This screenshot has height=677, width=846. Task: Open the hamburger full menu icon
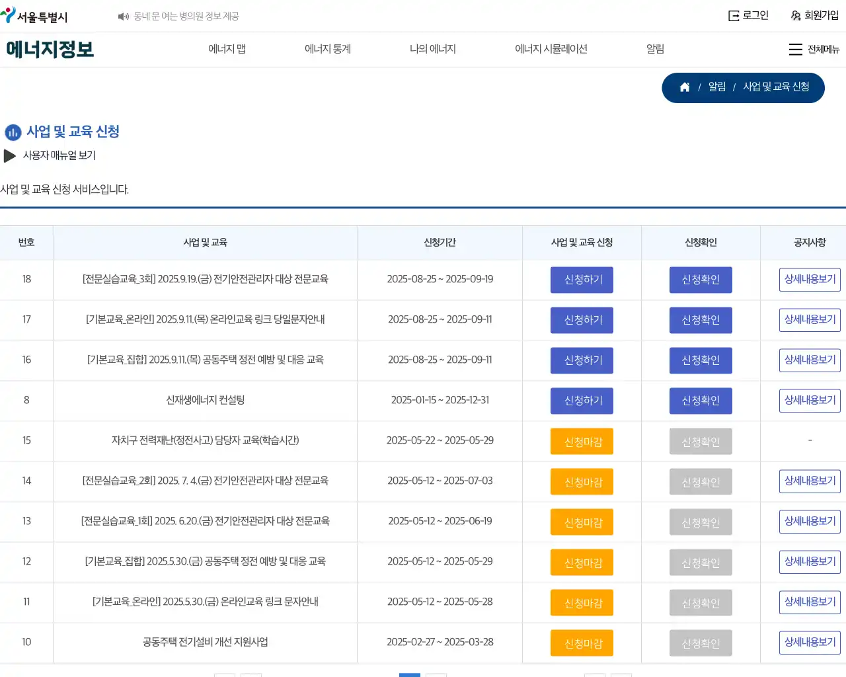pyautogui.click(x=796, y=50)
